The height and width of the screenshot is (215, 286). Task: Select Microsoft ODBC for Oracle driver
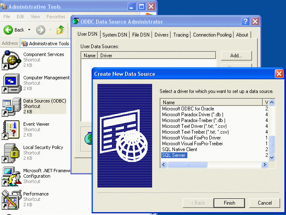(188, 109)
